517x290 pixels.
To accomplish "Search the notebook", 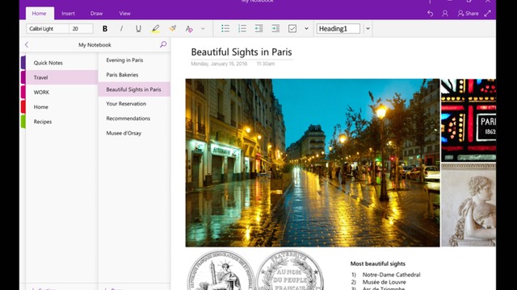I will tap(163, 44).
